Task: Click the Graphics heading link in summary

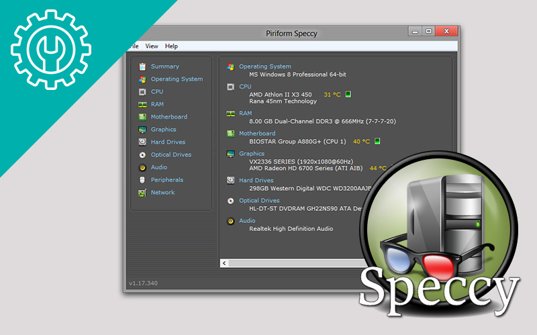Action: [252, 154]
